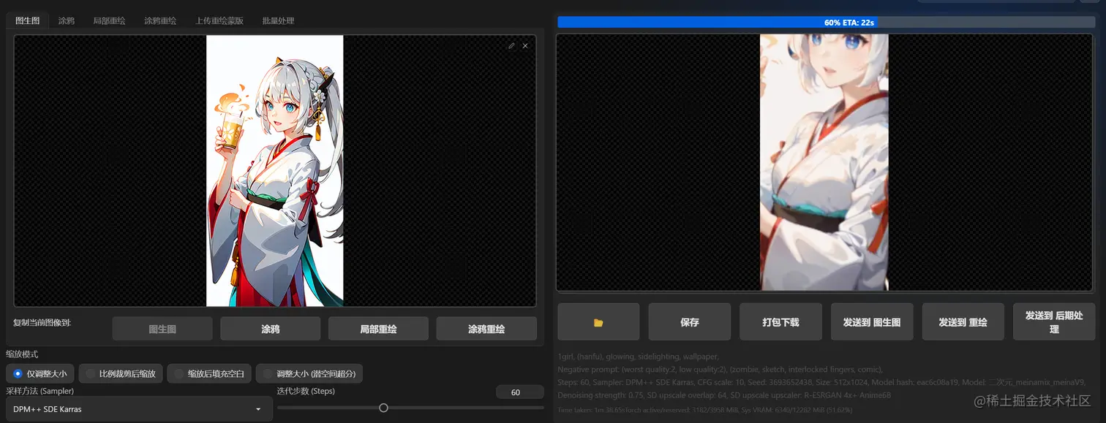Click 发送到 后期处理 button
Image resolution: width=1106 pixels, height=423 pixels.
[1054, 322]
